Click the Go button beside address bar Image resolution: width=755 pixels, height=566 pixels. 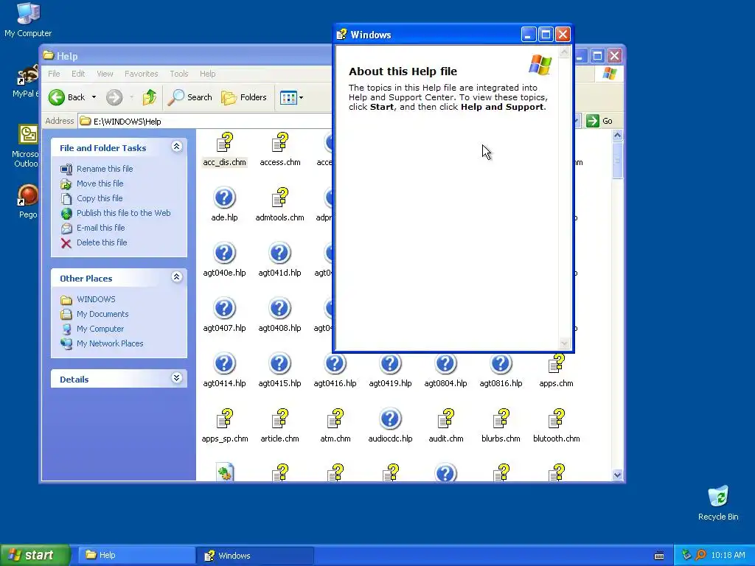tap(600, 121)
